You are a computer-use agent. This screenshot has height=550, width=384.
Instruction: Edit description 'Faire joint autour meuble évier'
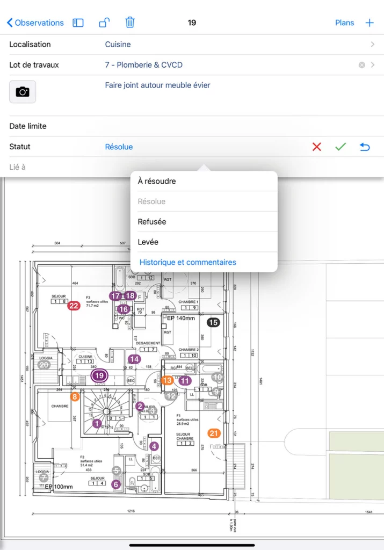157,85
